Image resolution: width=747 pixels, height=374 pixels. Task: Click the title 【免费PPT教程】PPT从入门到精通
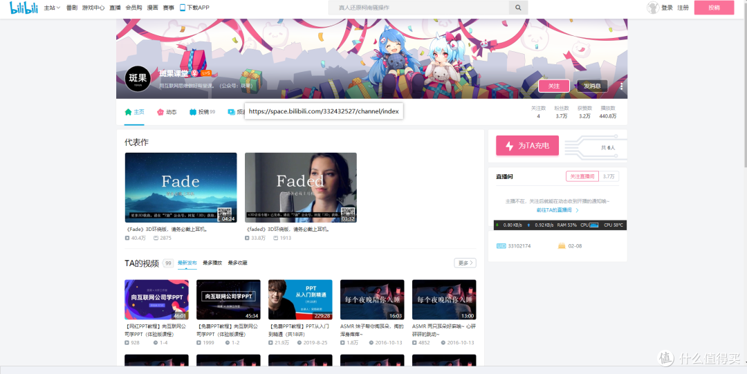point(300,330)
